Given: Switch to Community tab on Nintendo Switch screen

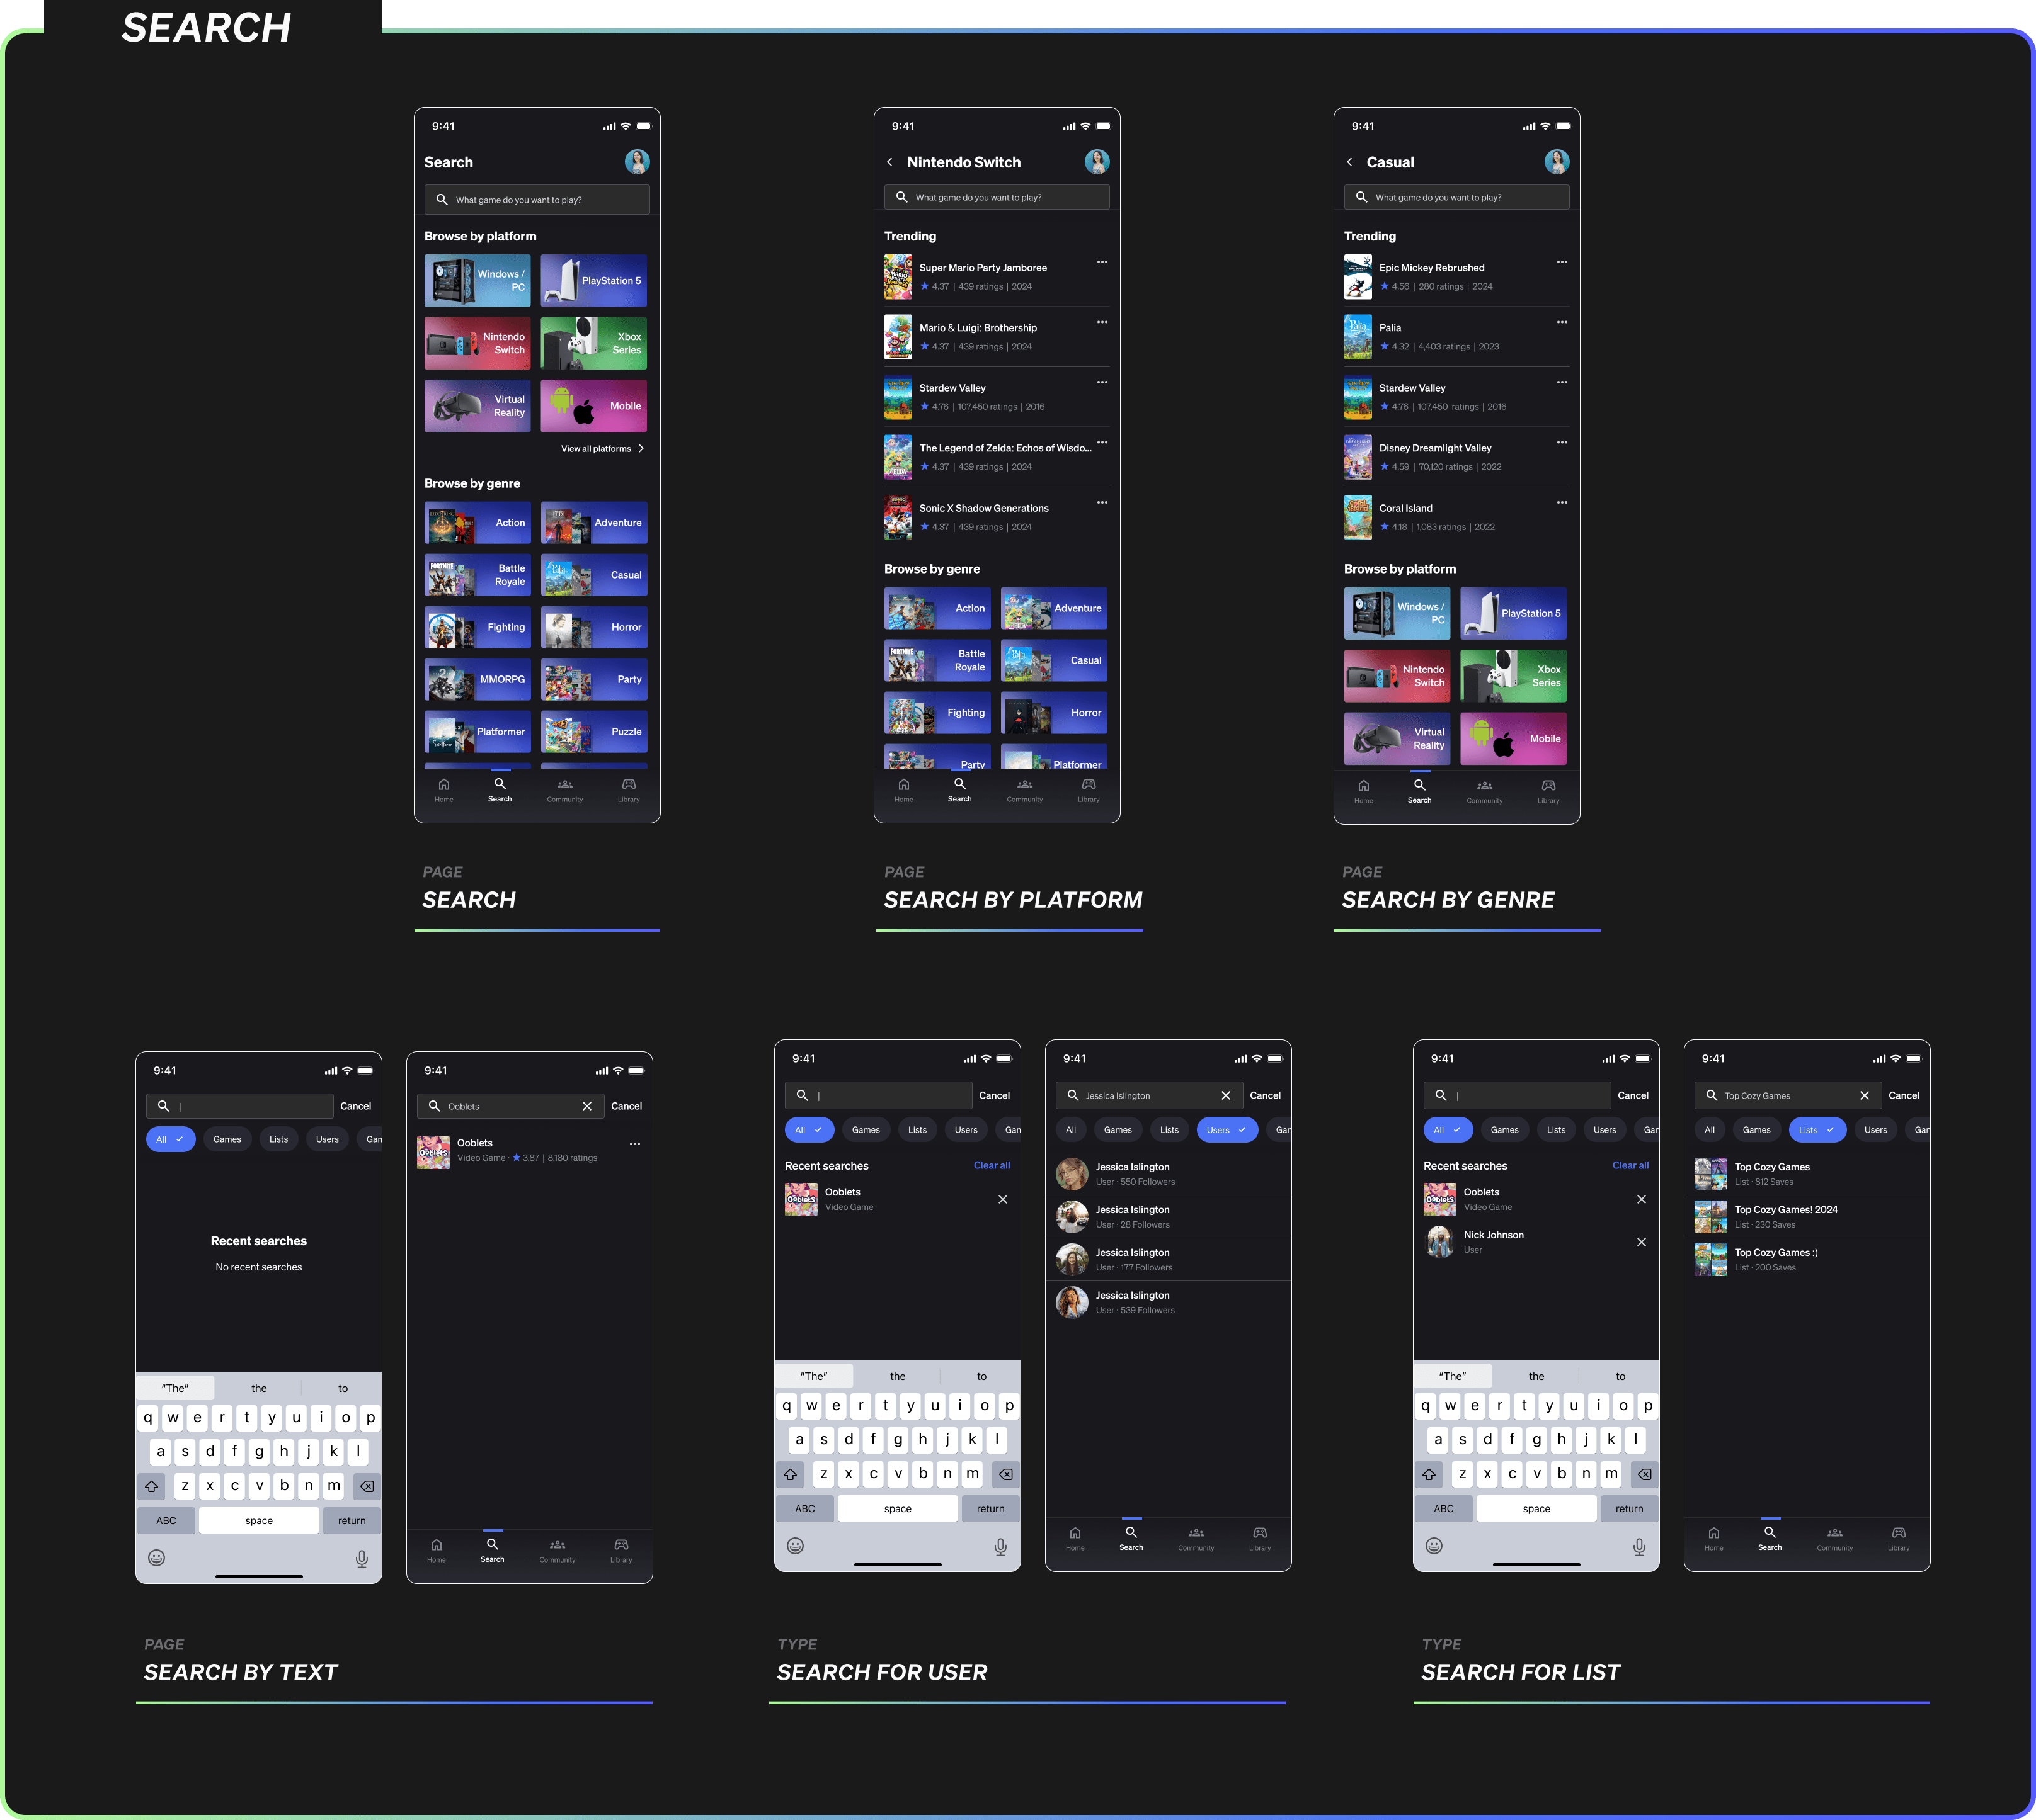Looking at the screenshot, I should coord(1024,790).
